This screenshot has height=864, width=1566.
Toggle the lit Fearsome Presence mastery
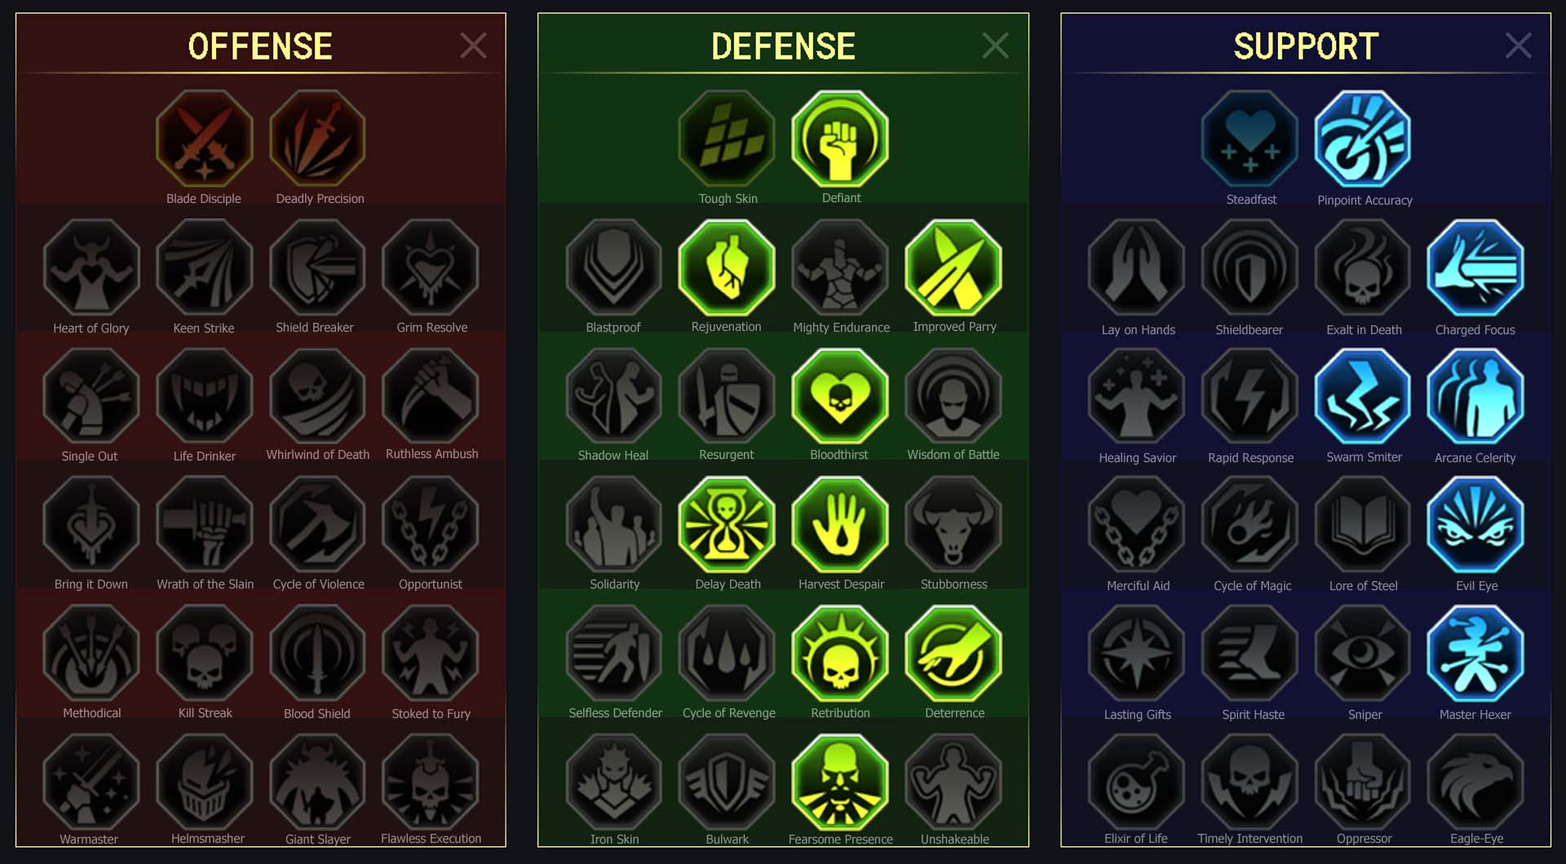840,781
